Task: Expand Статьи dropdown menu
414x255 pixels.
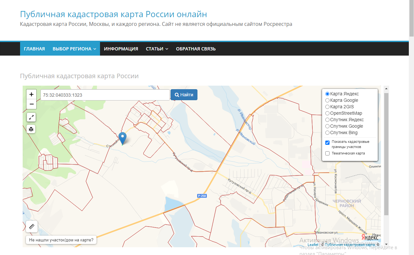Action: [157, 49]
